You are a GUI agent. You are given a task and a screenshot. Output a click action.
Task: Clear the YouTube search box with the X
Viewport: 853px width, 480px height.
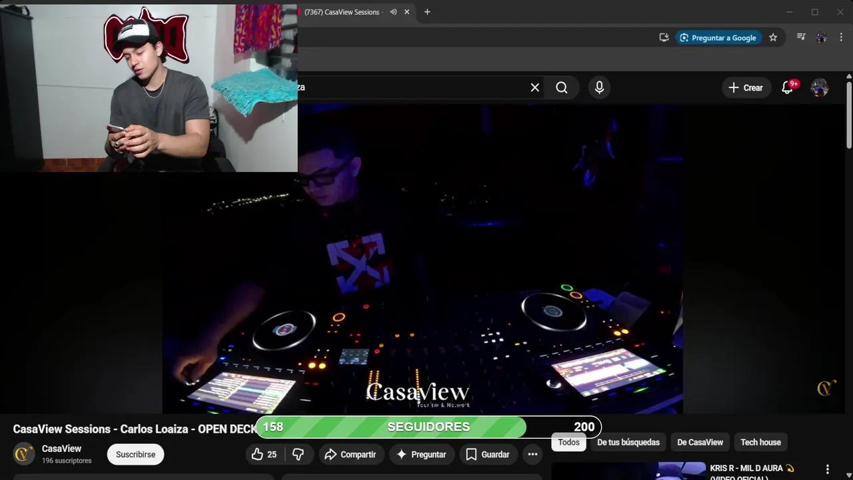click(x=534, y=87)
